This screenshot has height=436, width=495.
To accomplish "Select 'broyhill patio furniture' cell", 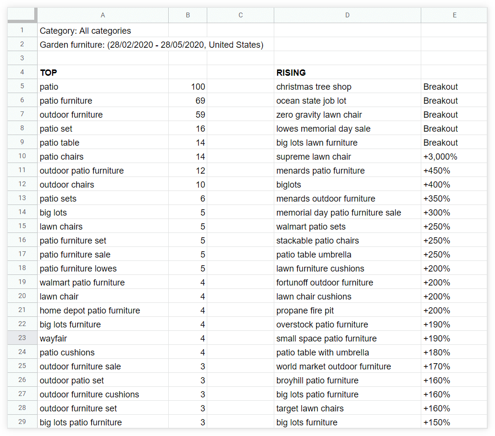I will [347, 380].
